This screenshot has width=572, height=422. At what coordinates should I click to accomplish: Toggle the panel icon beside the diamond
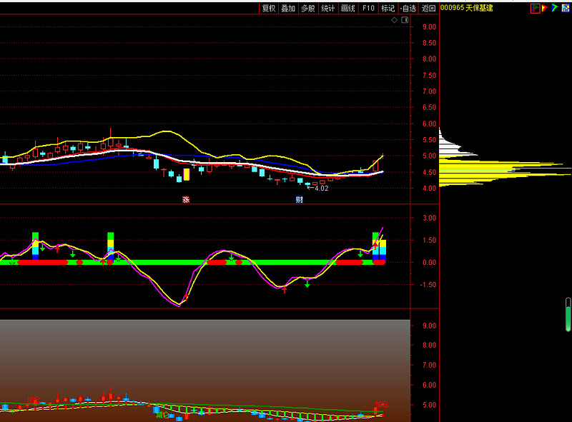pyautogui.click(x=405, y=20)
